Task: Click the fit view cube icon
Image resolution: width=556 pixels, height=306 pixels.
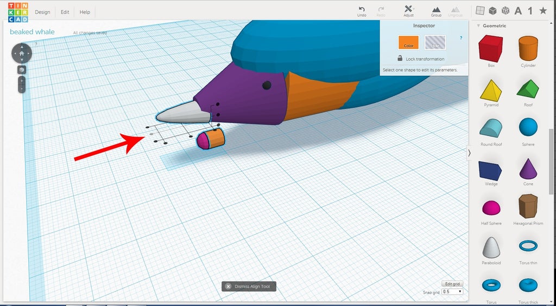Action: [x=22, y=70]
